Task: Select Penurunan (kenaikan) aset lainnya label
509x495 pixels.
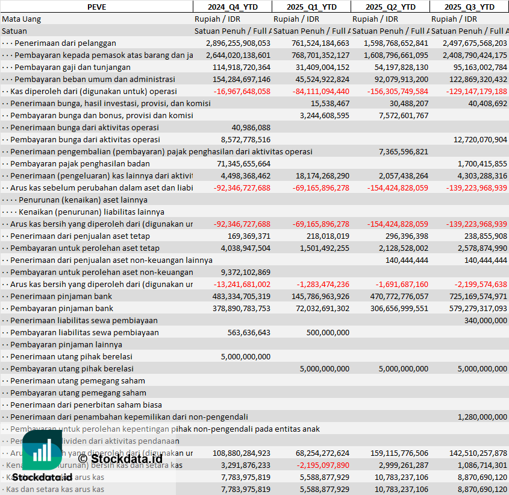Action: pyautogui.click(x=83, y=200)
